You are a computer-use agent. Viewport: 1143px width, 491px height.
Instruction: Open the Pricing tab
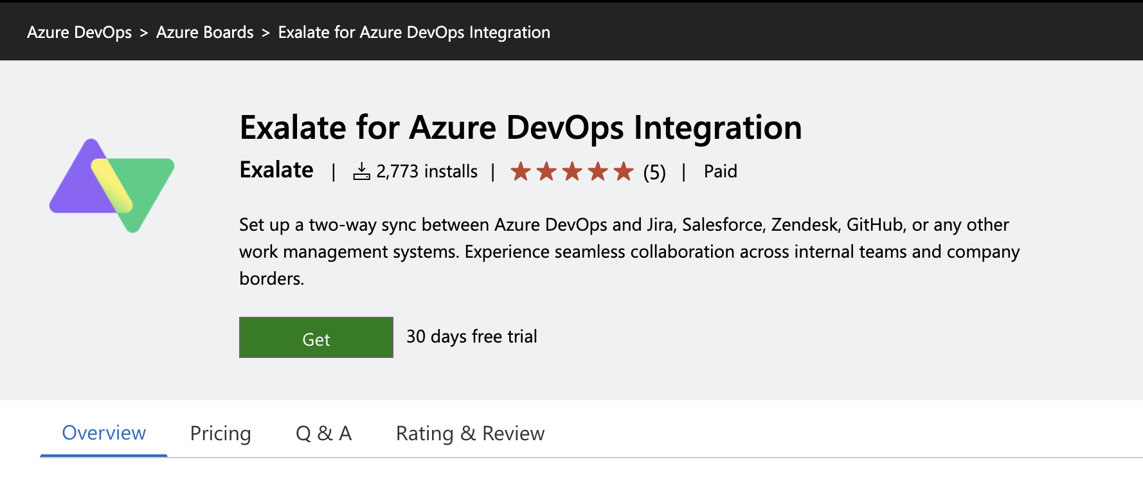221,434
